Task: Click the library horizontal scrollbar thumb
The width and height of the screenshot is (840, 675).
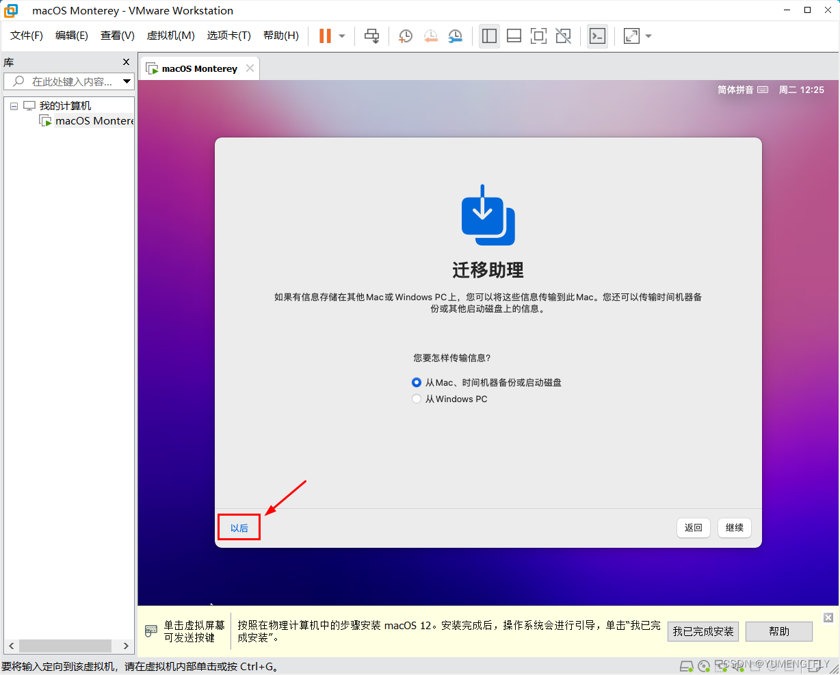Action: pyautogui.click(x=65, y=646)
